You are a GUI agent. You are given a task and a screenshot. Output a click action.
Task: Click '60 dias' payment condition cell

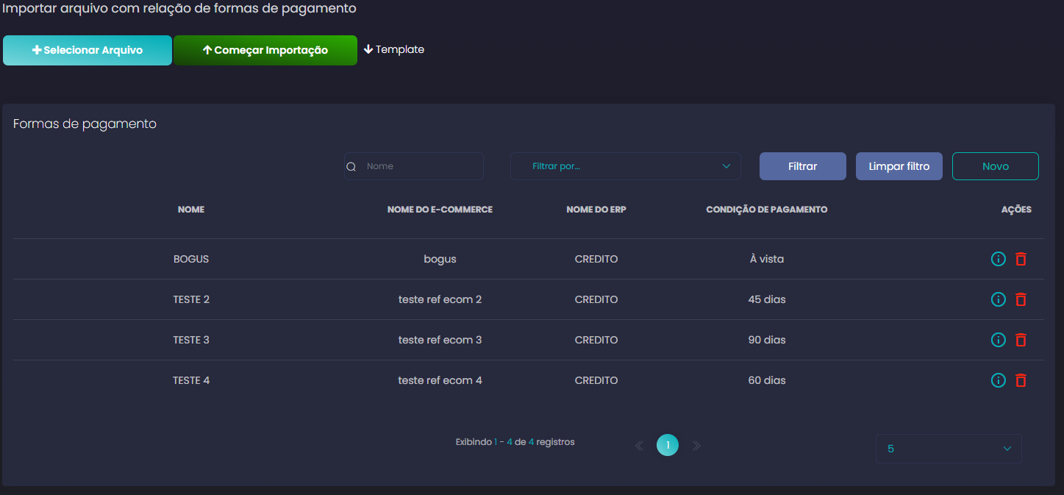(x=767, y=380)
